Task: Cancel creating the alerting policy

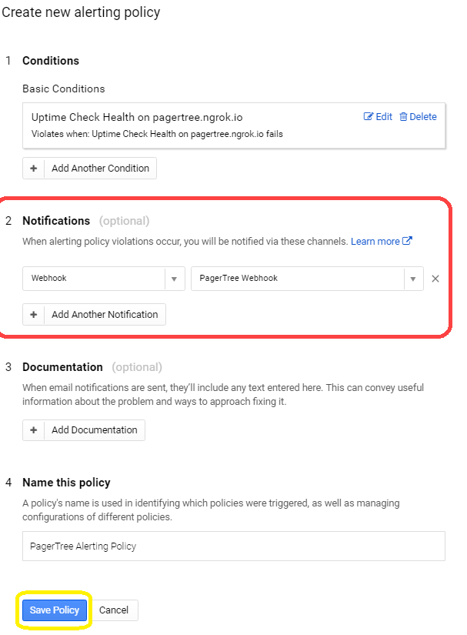Action: (114, 610)
